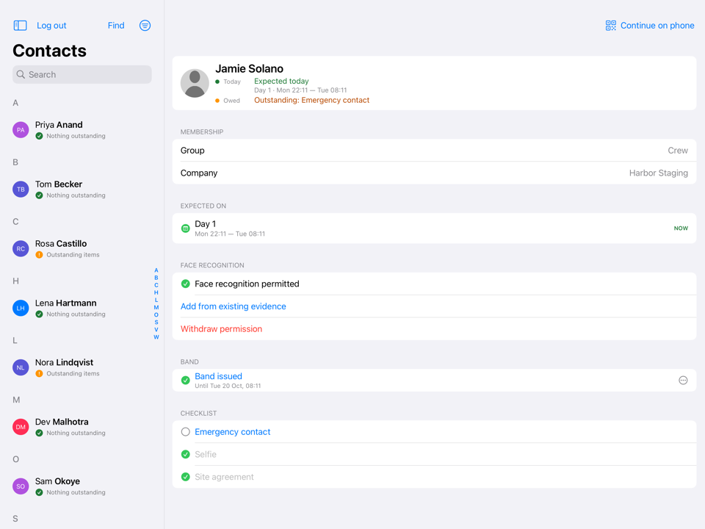The height and width of the screenshot is (529, 705).
Task: Click the Band issued green checkmark
Action: coord(185,381)
